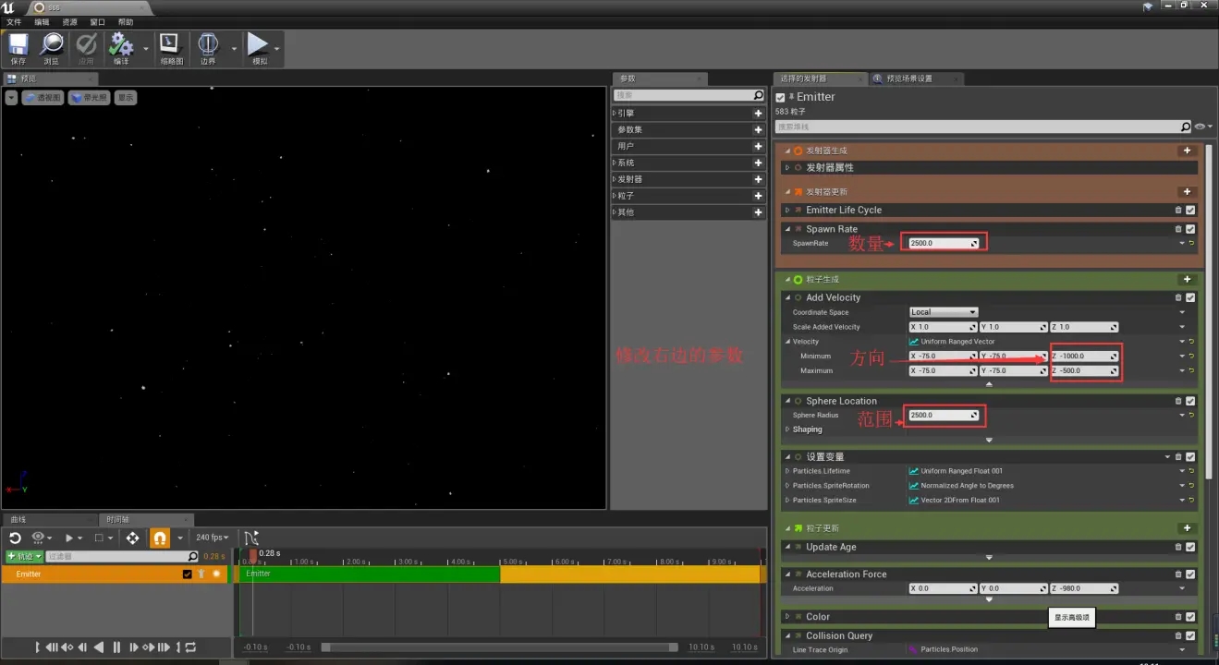Add a module to 发射器更新 section
Image resolution: width=1219 pixels, height=665 pixels.
tap(1188, 191)
